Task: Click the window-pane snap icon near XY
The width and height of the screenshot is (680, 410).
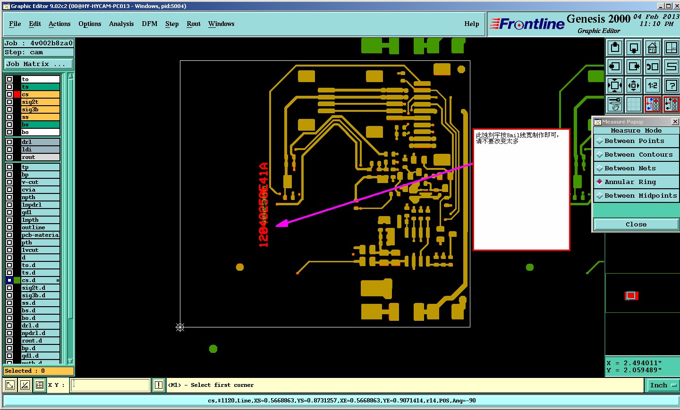Action: 40,385
